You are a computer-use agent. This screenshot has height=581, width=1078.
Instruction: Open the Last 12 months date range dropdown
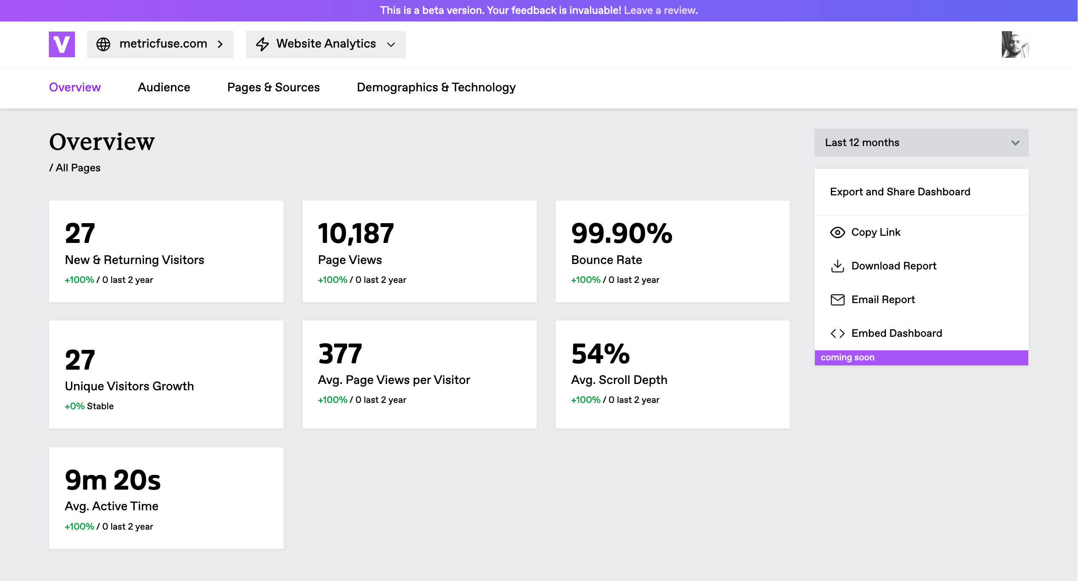point(921,143)
